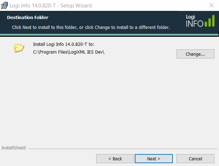Select the C:\Program Files\LogiXML IES Dev\ path text
Viewport: 219px width, 166px height.
pos(69,52)
